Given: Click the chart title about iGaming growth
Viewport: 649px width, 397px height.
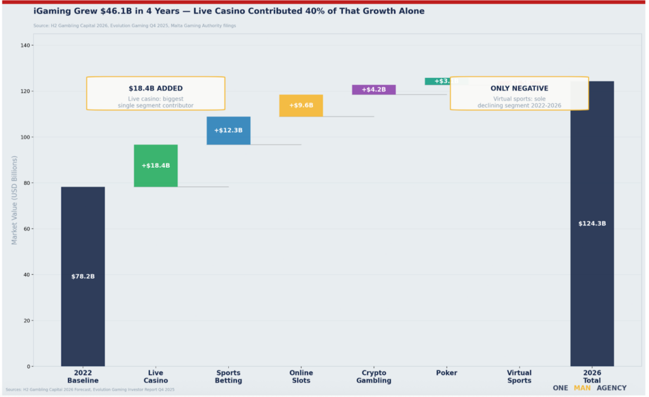Looking at the screenshot, I should point(229,11).
